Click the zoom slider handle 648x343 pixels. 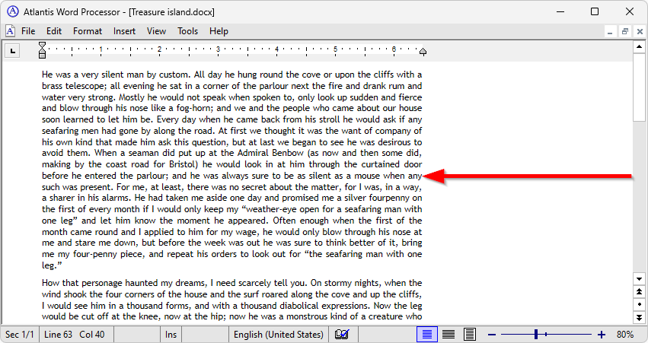tap(536, 334)
